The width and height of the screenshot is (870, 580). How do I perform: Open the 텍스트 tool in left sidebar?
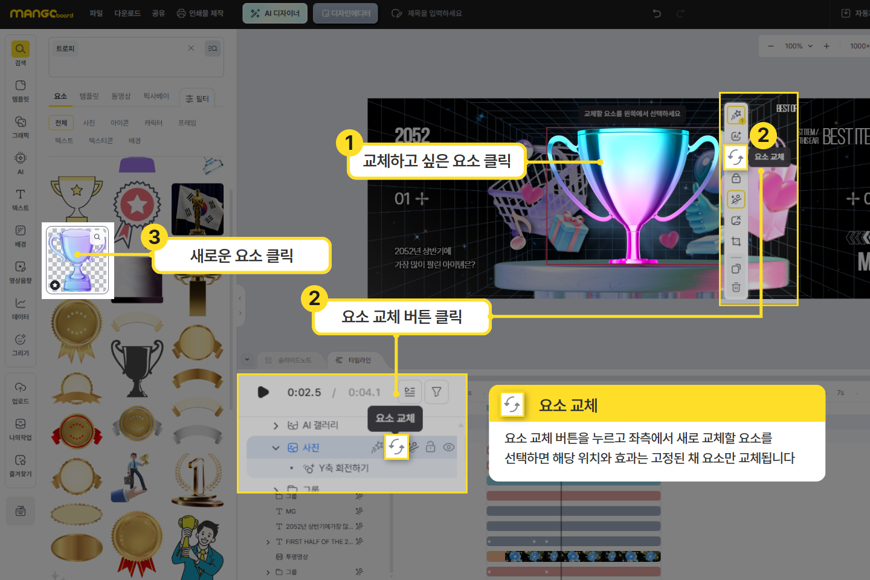[x=21, y=199]
